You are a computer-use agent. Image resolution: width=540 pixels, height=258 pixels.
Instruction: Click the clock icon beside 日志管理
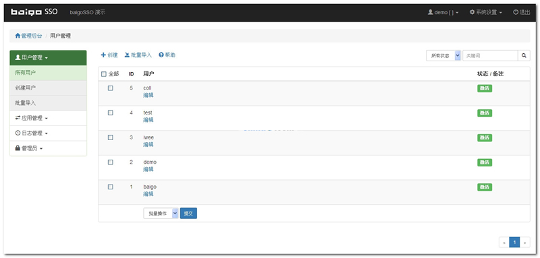coord(18,133)
